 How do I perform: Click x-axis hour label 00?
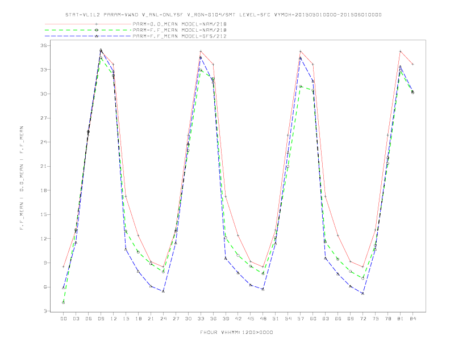pos(64,319)
